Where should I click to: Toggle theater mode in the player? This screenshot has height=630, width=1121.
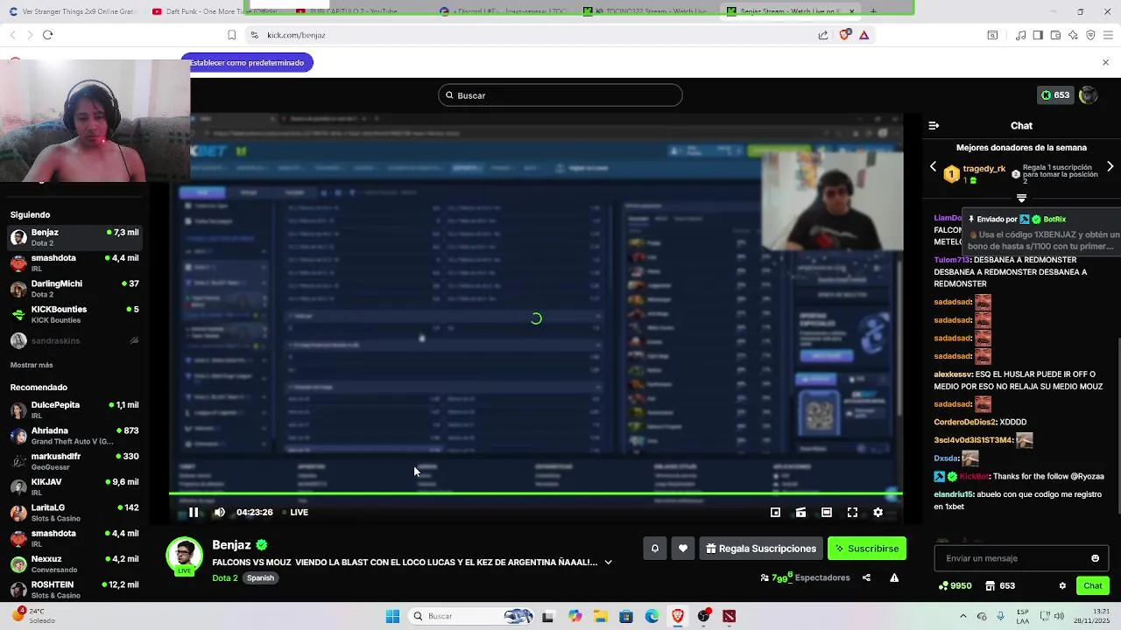pyautogui.click(x=827, y=513)
